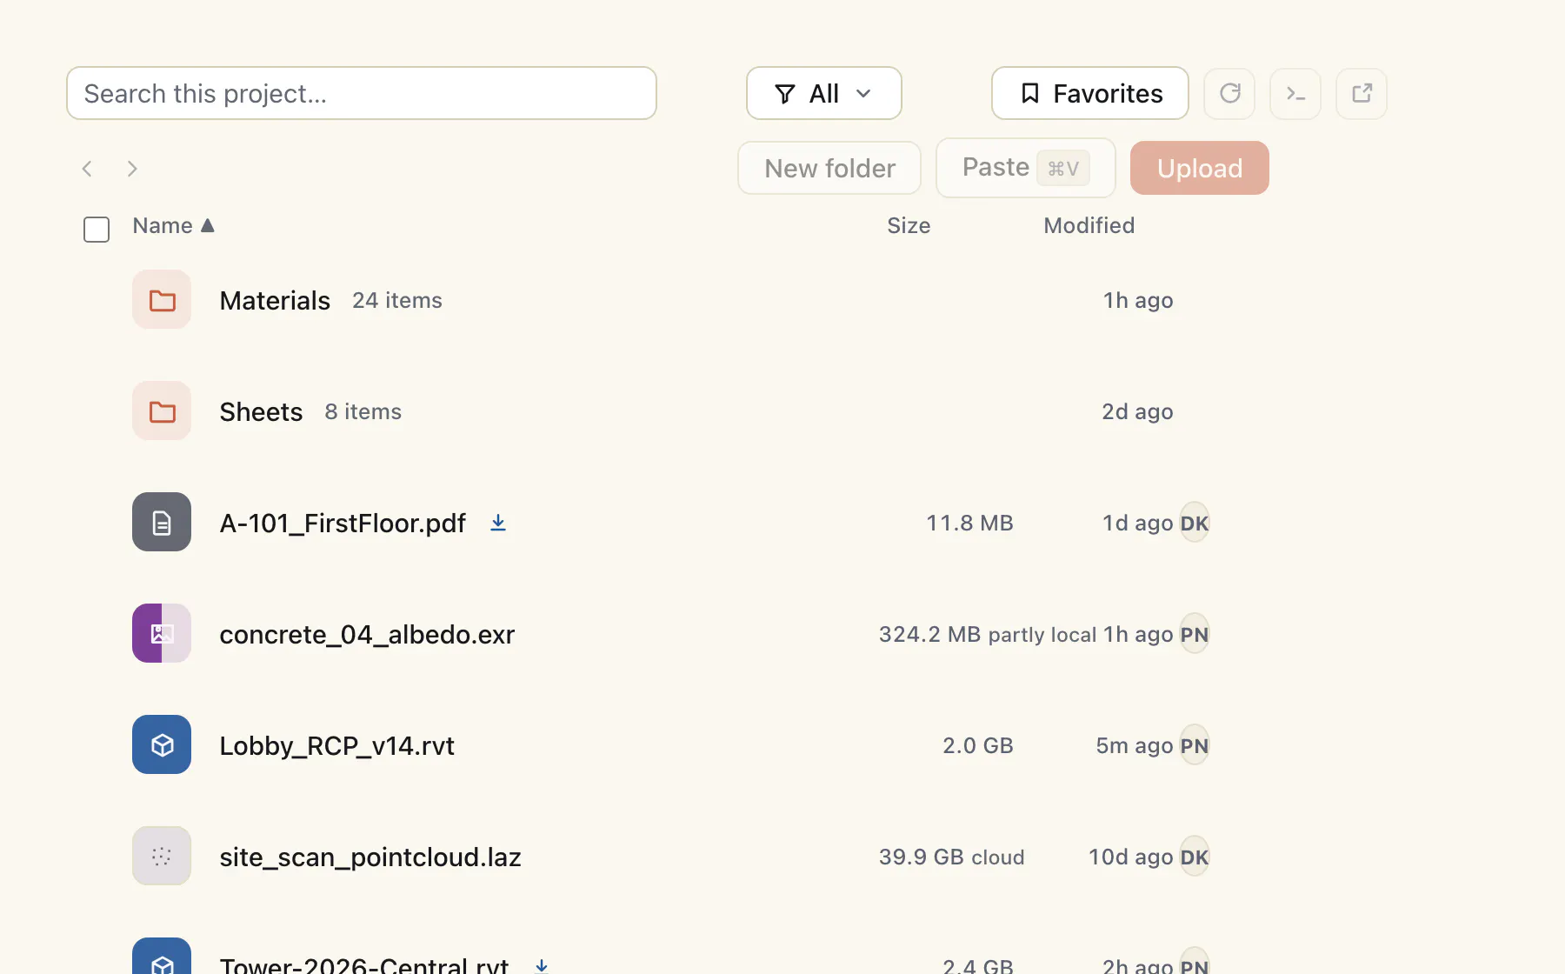The image size is (1565, 974).
Task: Focus the Search this project field
Action: [x=361, y=93]
